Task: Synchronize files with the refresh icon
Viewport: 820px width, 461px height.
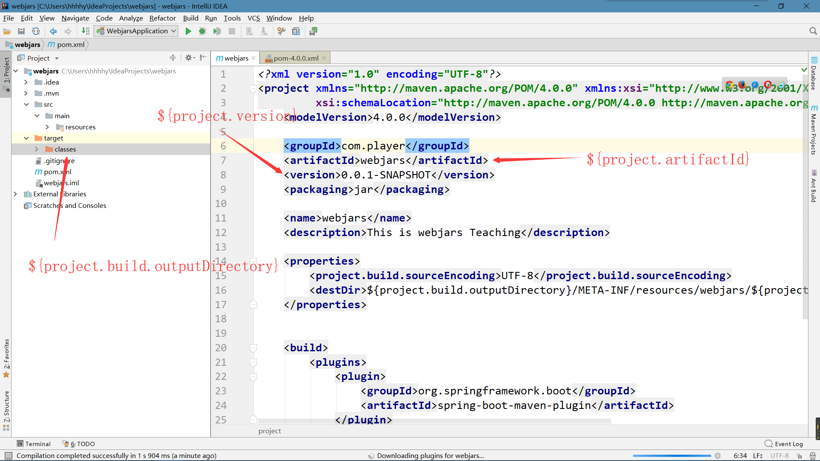Action: (x=36, y=31)
